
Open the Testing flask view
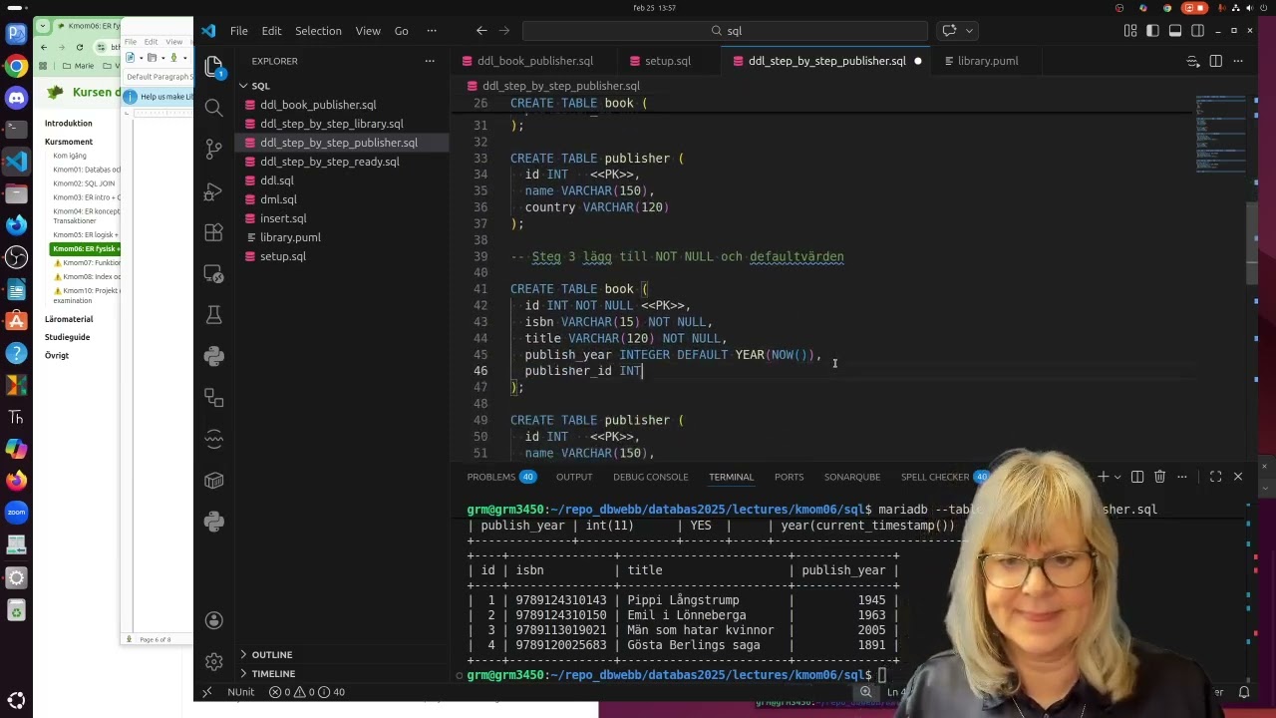(x=213, y=315)
